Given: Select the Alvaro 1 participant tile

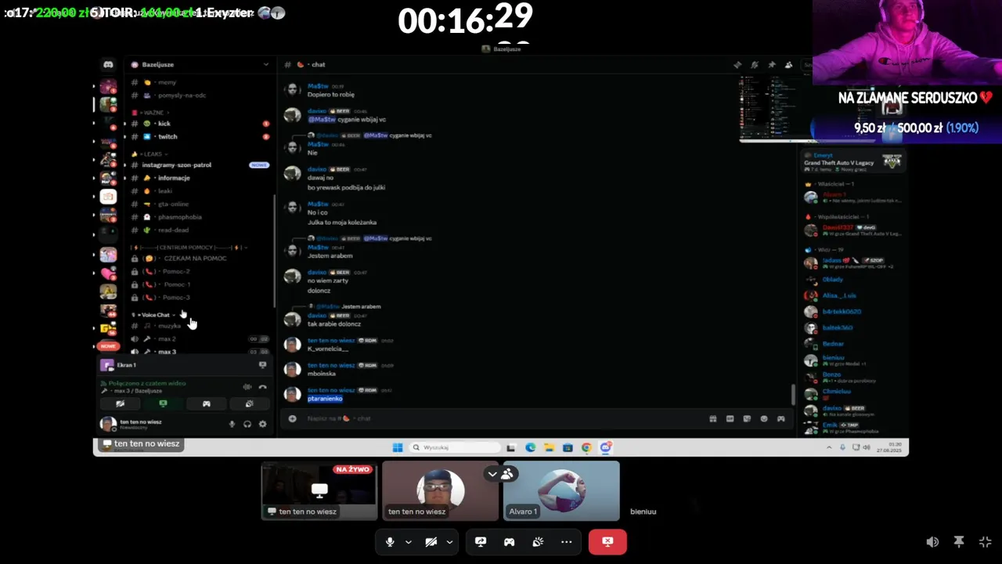Looking at the screenshot, I should pyautogui.click(x=561, y=490).
